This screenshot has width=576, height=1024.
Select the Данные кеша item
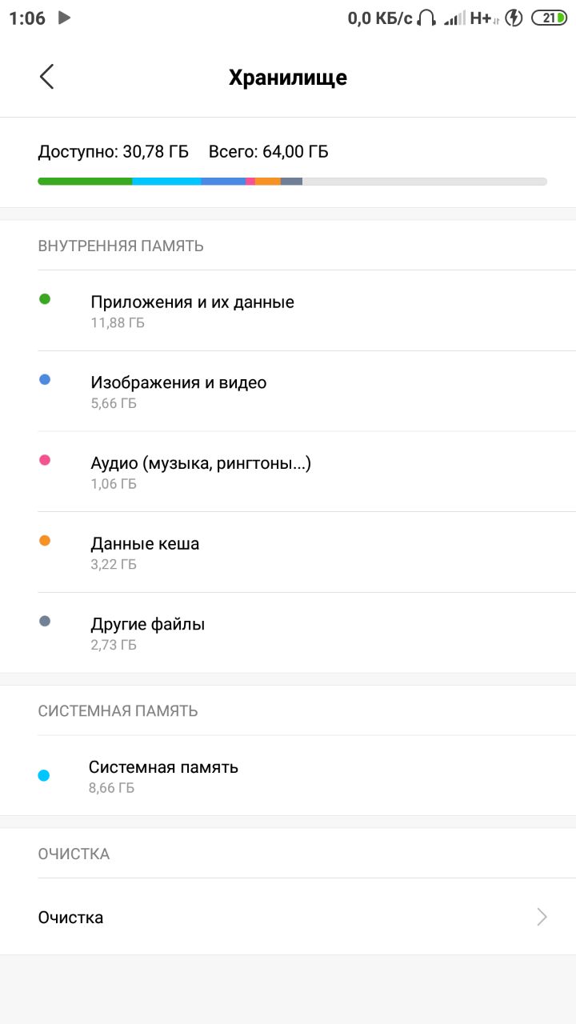click(288, 552)
